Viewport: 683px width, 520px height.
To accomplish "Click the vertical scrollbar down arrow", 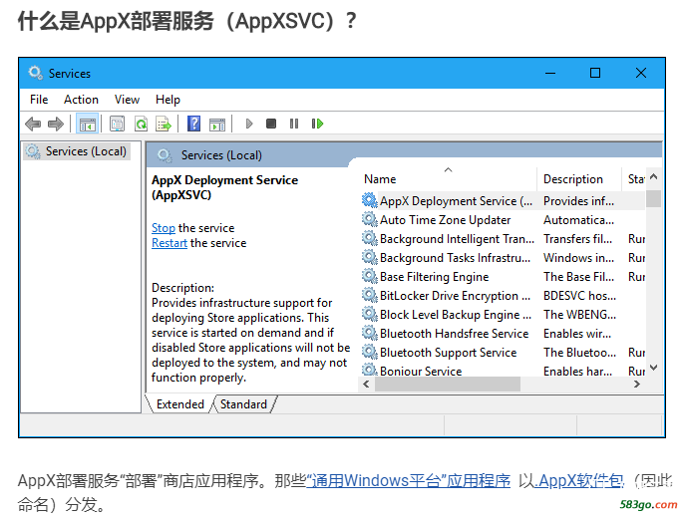I will pyautogui.click(x=653, y=368).
